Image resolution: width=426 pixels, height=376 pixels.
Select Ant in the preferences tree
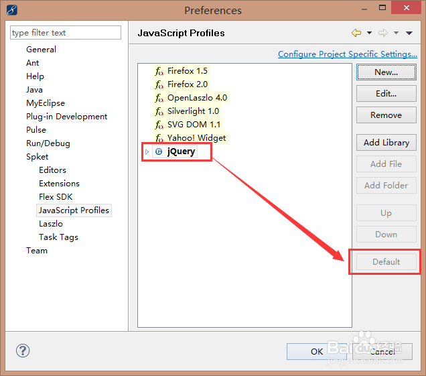click(33, 63)
